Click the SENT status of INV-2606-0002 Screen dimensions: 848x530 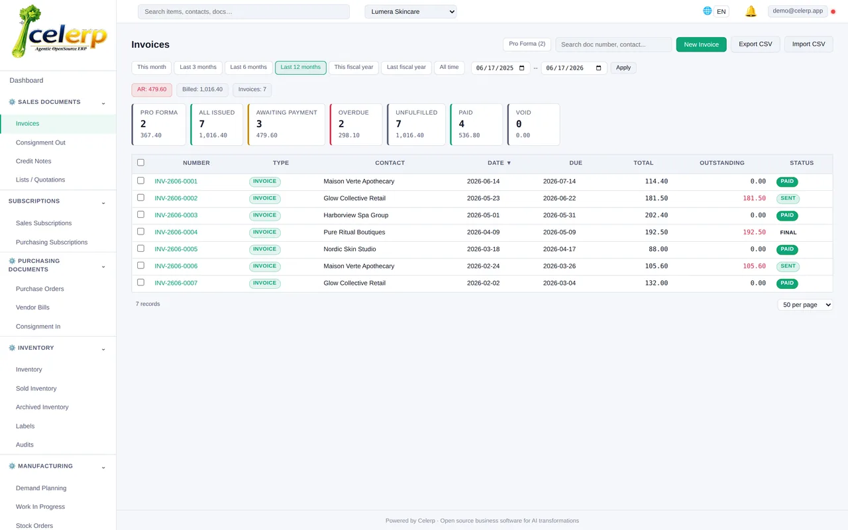[788, 198]
